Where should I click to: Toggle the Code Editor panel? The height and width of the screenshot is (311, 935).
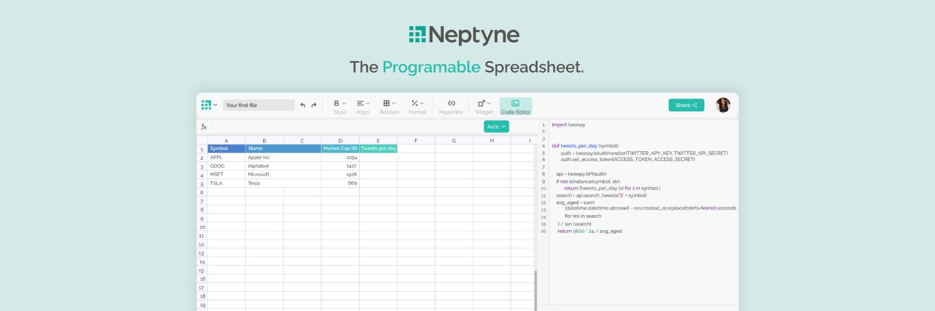[515, 106]
